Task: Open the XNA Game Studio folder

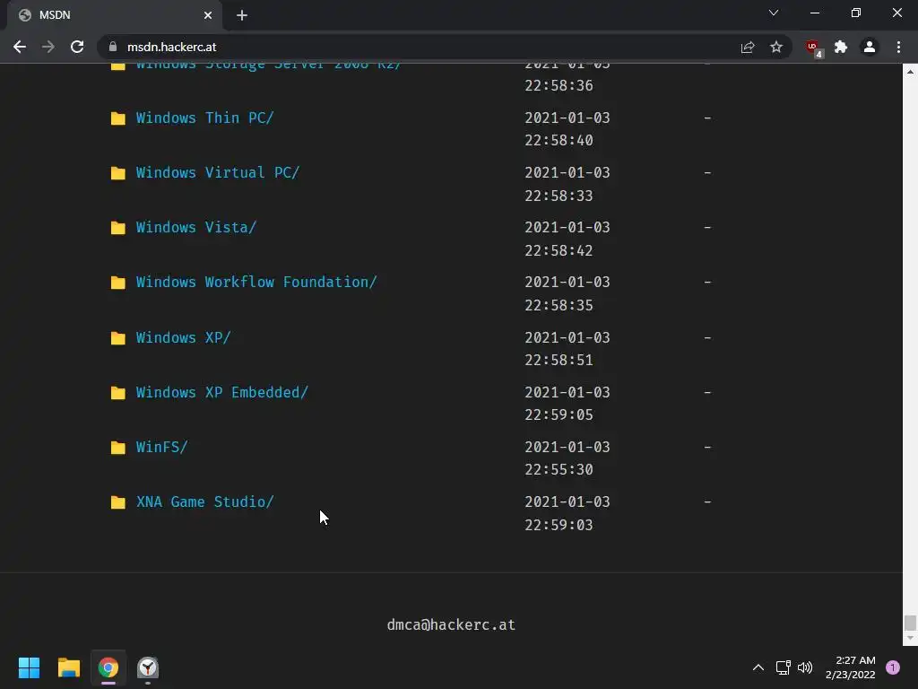Action: tap(205, 502)
